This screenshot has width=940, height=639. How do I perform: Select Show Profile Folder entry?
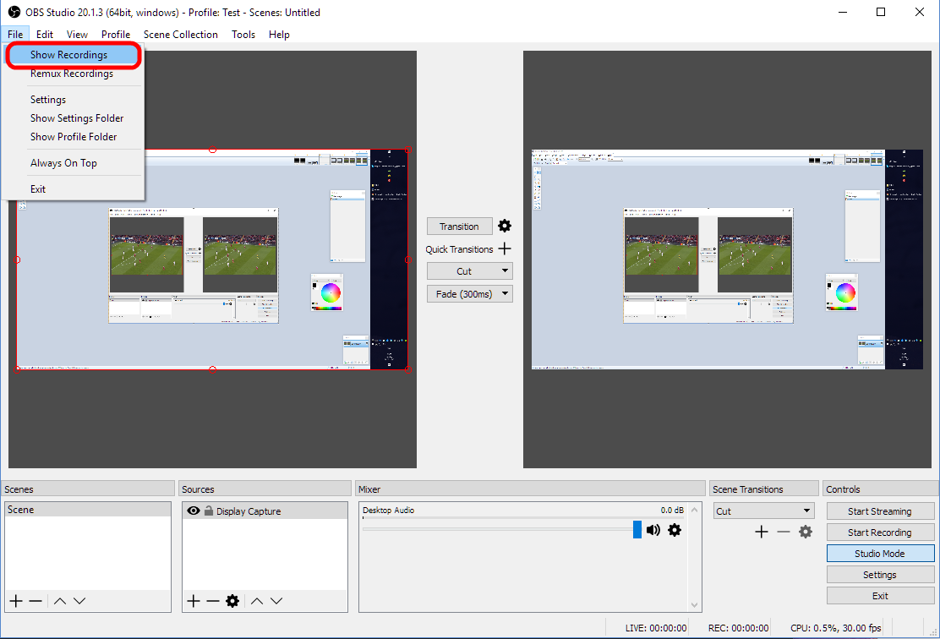74,137
